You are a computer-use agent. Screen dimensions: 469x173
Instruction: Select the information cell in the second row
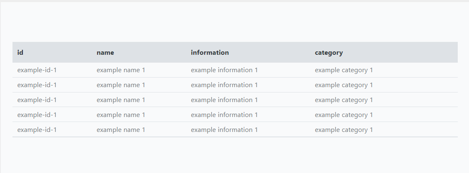[x=225, y=85]
